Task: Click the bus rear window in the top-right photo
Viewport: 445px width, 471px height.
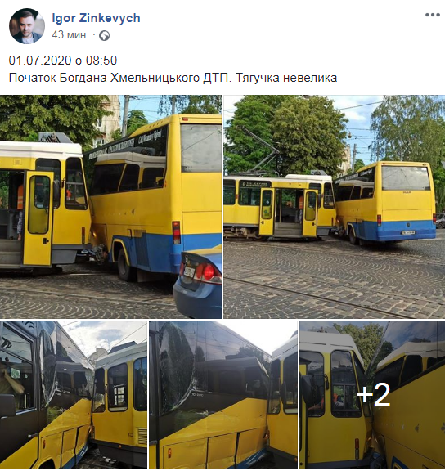Action: click(406, 177)
